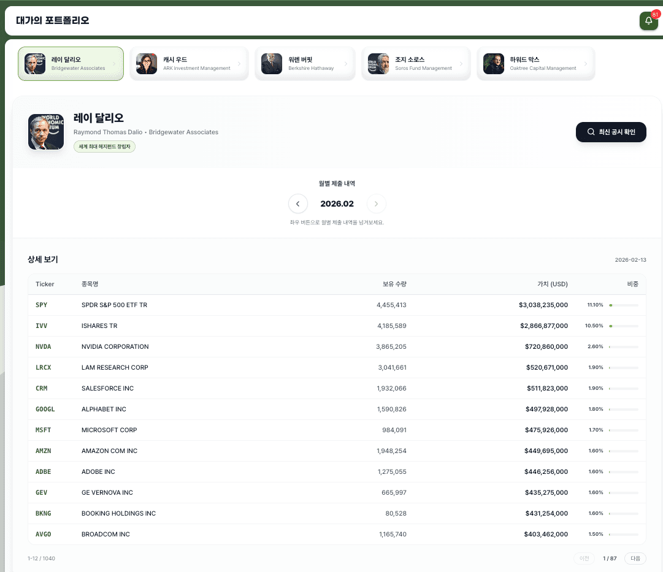Click the chevron on the 캐시 우드 card
Image resolution: width=663 pixels, height=572 pixels.
(239, 64)
